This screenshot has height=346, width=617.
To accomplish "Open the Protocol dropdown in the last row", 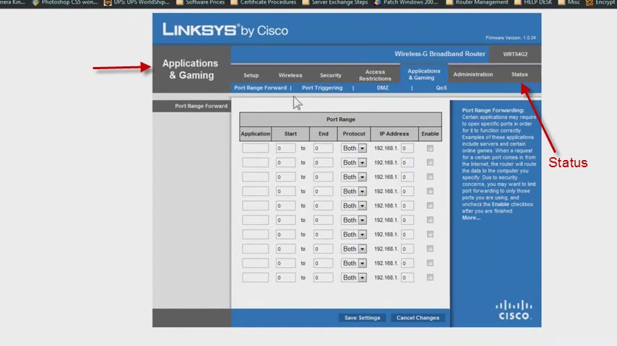I will 354,278.
